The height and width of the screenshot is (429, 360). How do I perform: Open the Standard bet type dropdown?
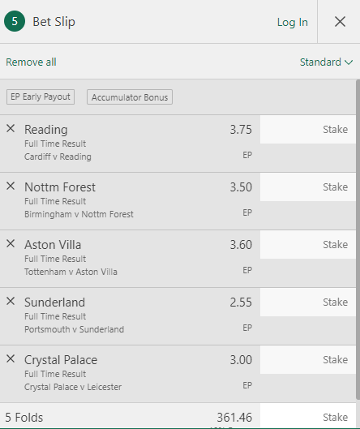(x=326, y=62)
